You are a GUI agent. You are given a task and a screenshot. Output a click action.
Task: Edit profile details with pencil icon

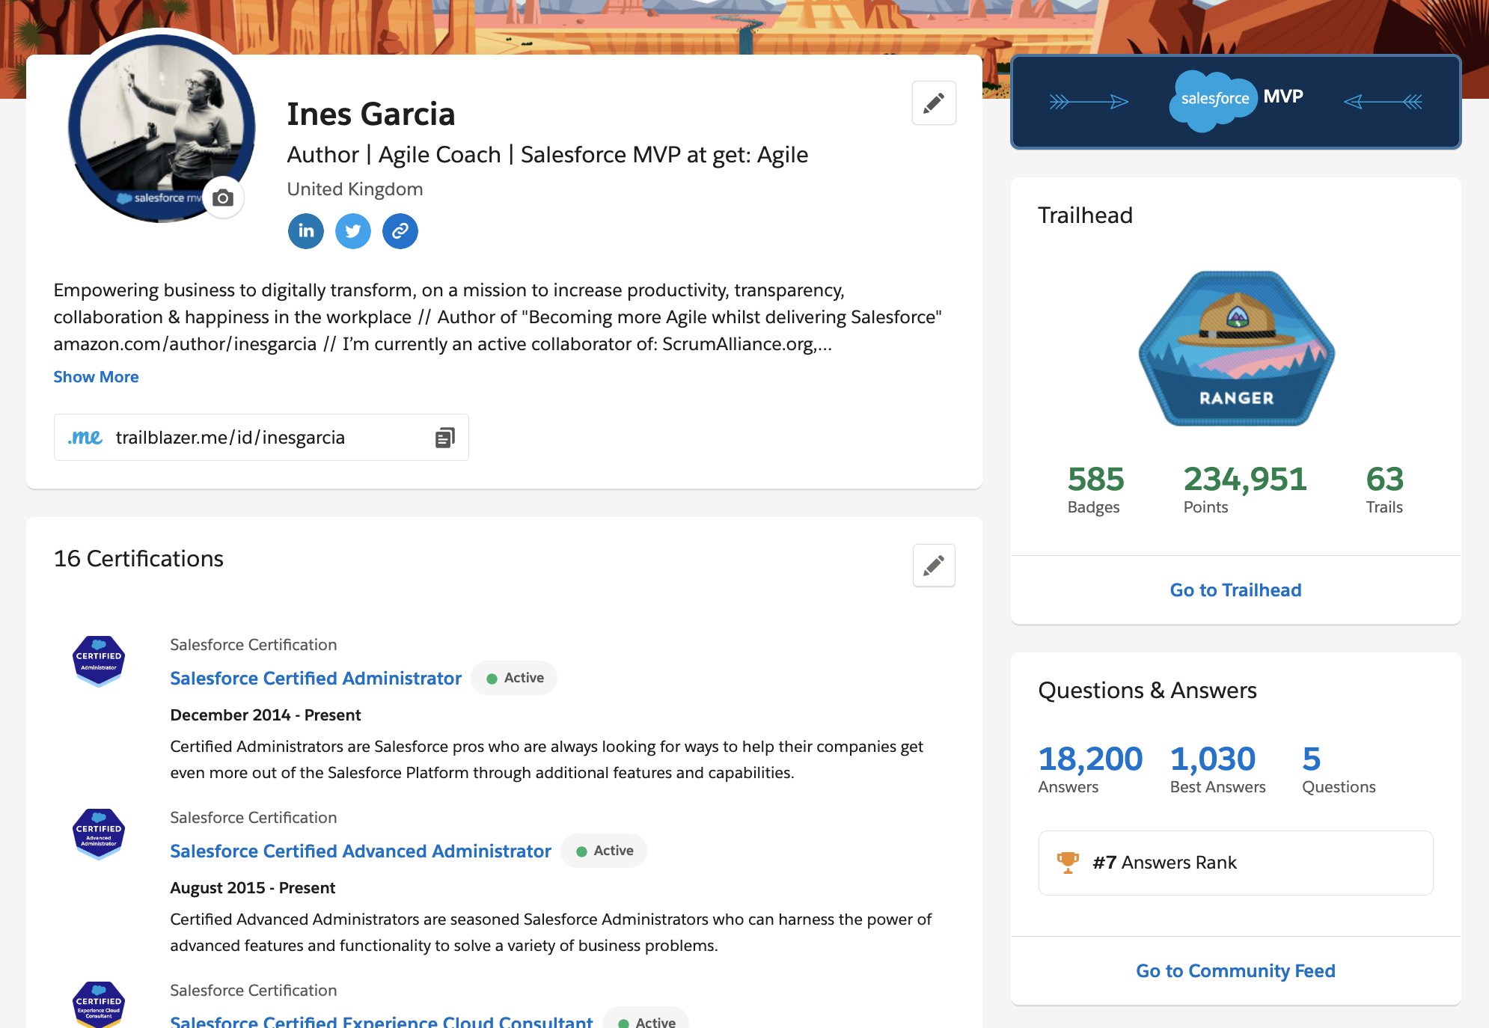[x=934, y=103]
